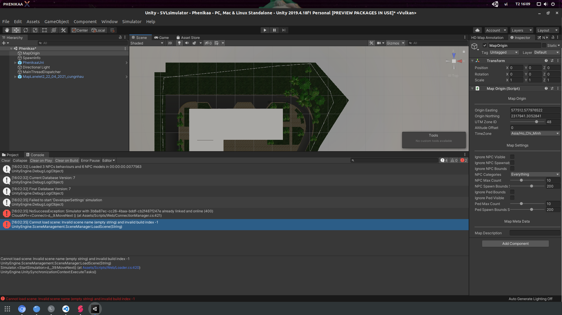The width and height of the screenshot is (562, 315).
Task: Open Loader.cs link in the error stack trace
Action: pos(111,267)
